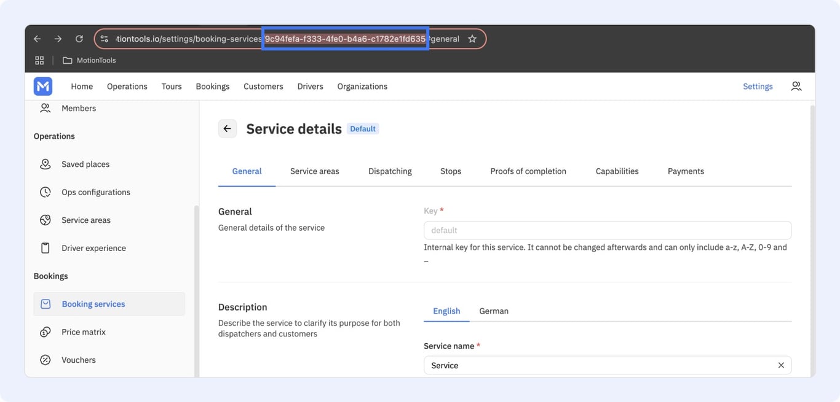Open Driver experience in the sidebar
Image resolution: width=840 pixels, height=402 pixels.
(93, 248)
